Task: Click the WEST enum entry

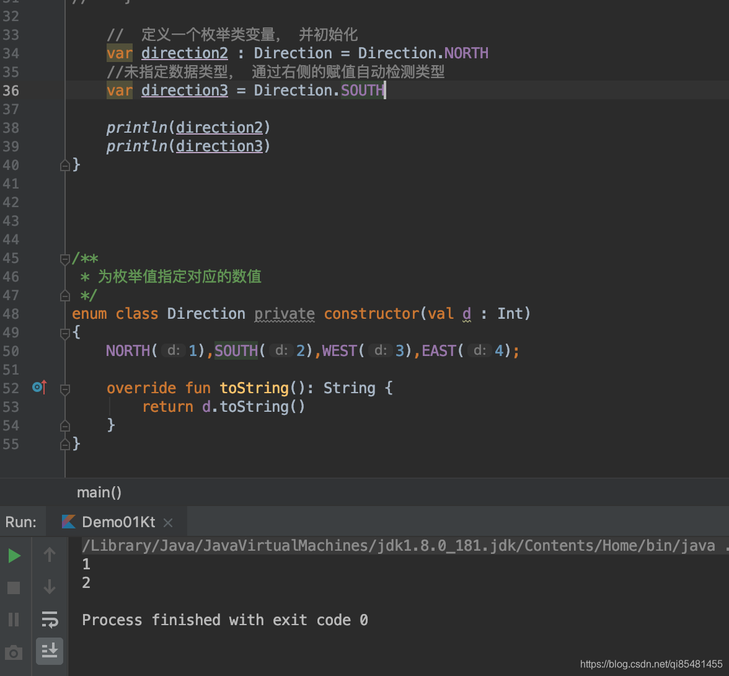Action: click(x=340, y=351)
